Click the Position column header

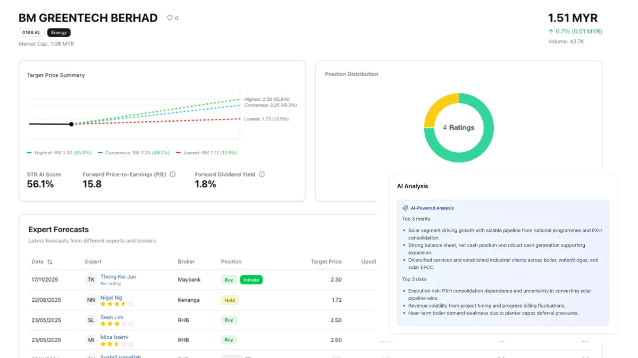(x=231, y=261)
